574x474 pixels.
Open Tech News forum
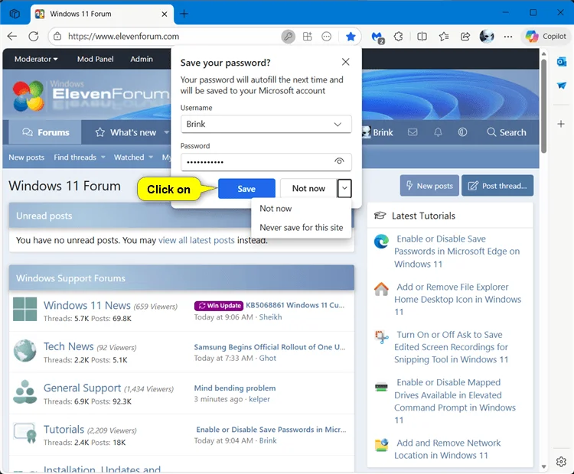68,346
